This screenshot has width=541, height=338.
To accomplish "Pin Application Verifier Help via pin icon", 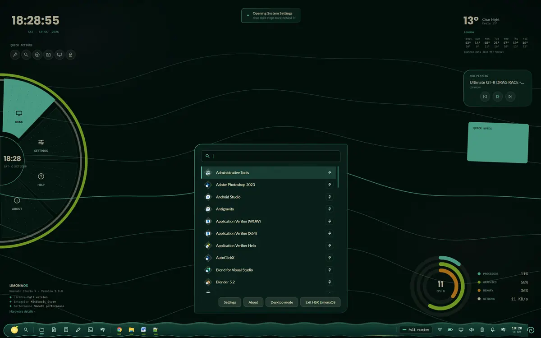I will [x=330, y=245].
